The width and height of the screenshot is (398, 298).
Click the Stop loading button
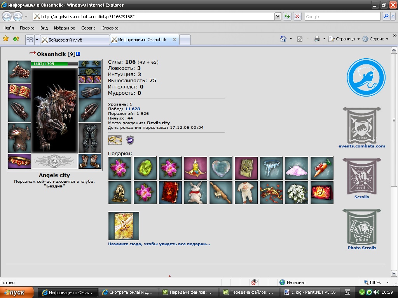[297, 17]
